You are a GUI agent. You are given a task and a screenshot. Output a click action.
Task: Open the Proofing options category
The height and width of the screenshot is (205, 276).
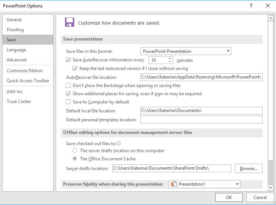tap(28, 30)
